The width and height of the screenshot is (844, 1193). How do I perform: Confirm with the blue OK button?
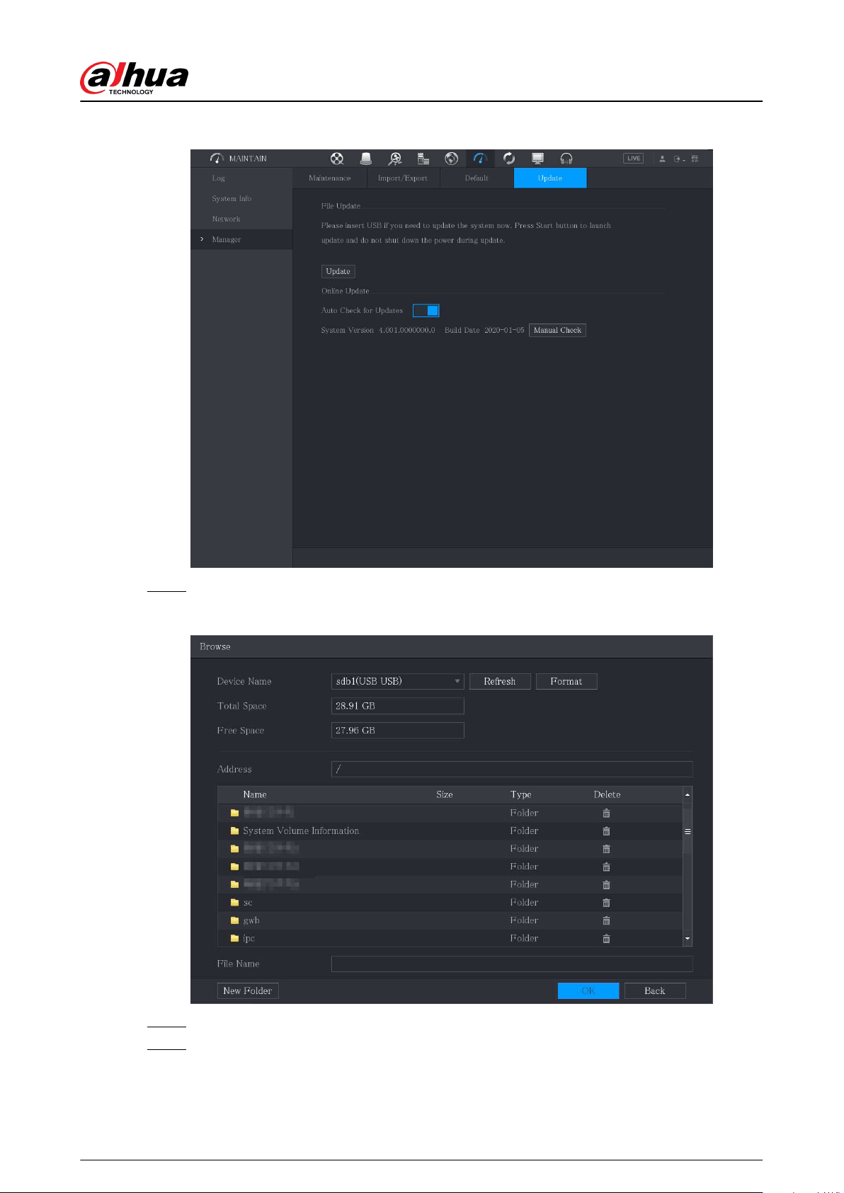coord(588,991)
